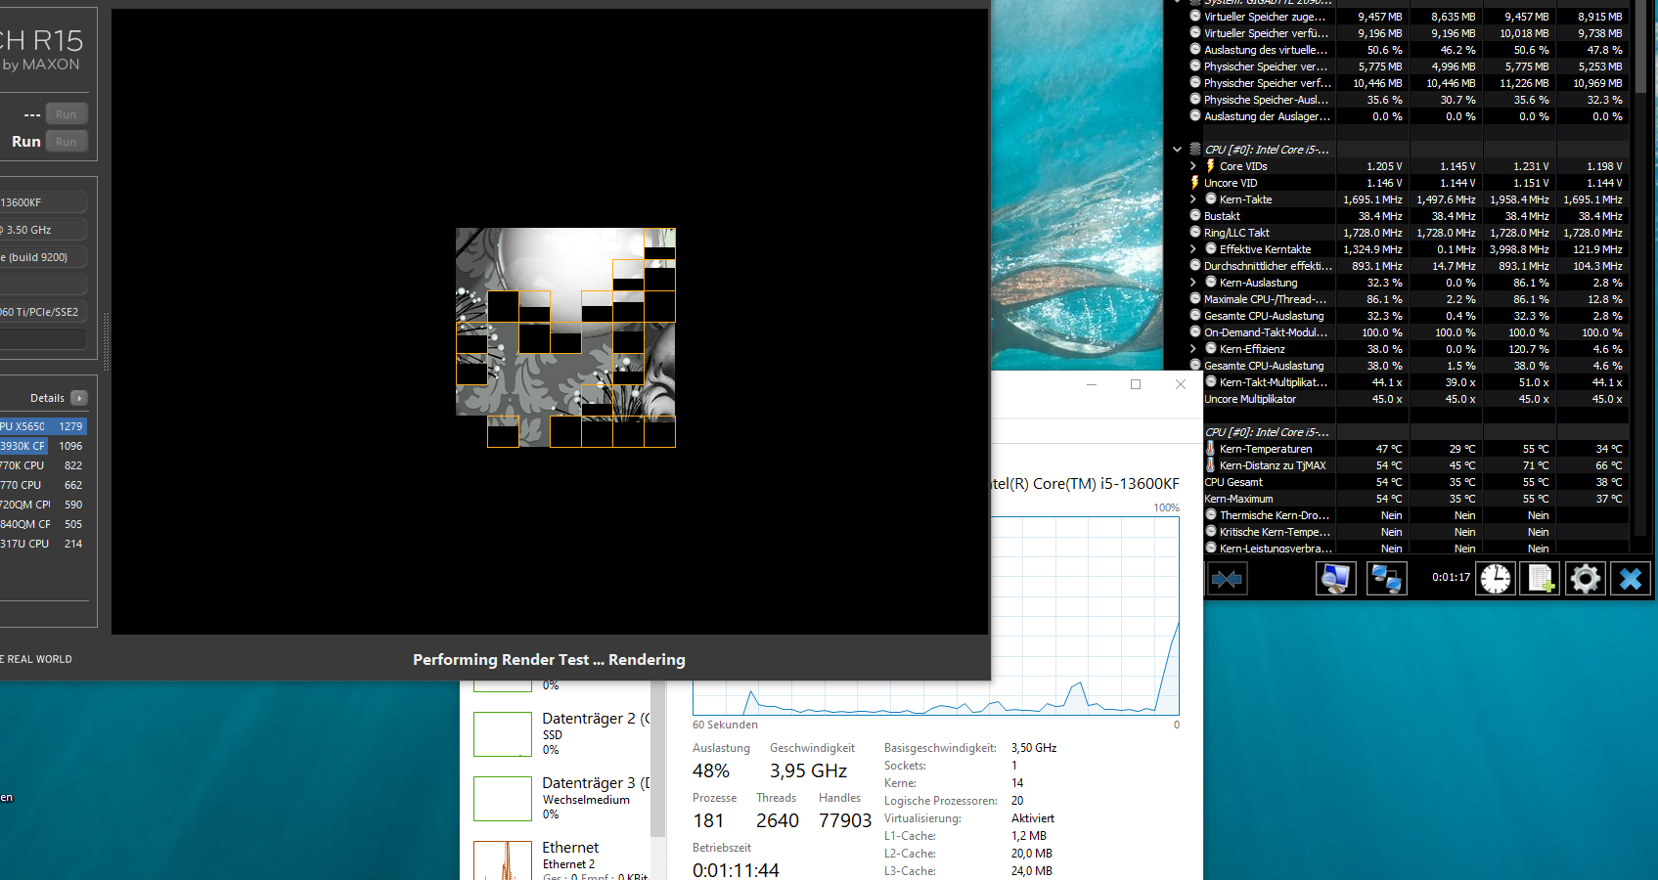Select the ranking row scoring 505

pyautogui.click(x=43, y=524)
